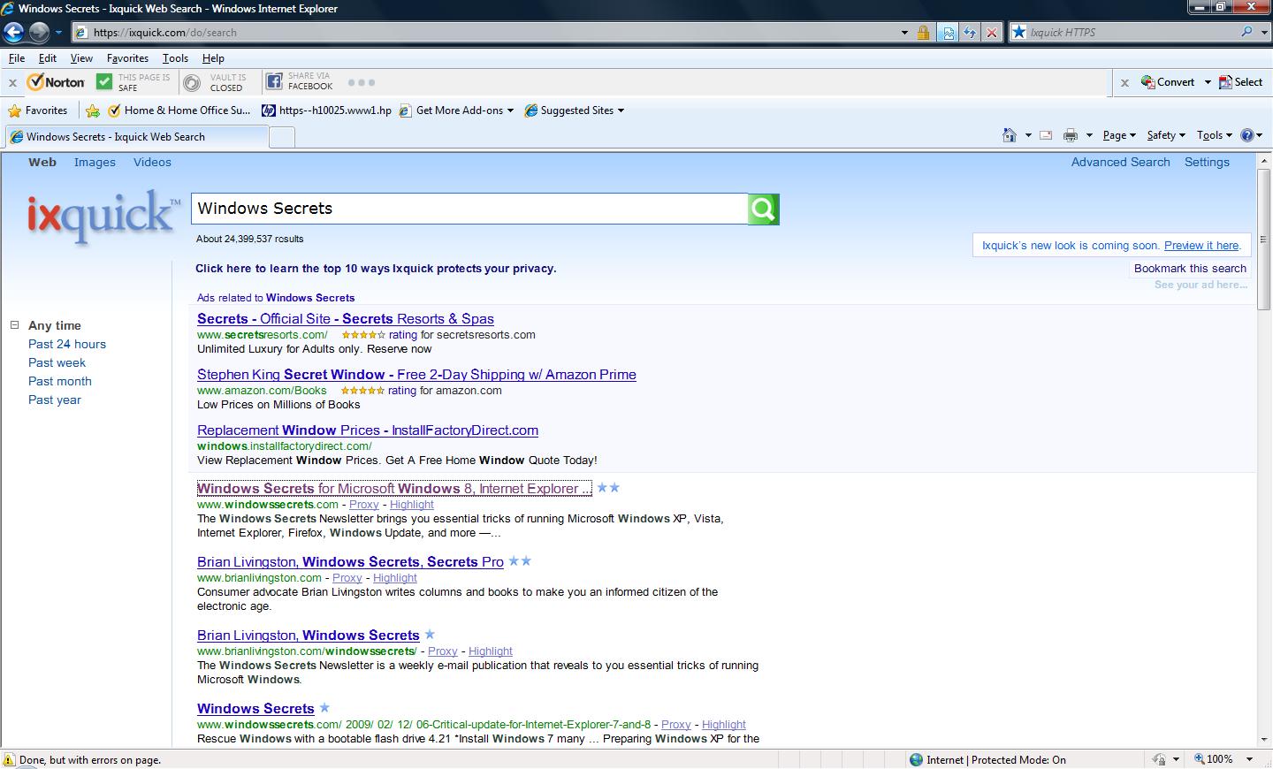
Task: Click the Add to Favorites Bar icon
Action: pyautogui.click(x=93, y=110)
